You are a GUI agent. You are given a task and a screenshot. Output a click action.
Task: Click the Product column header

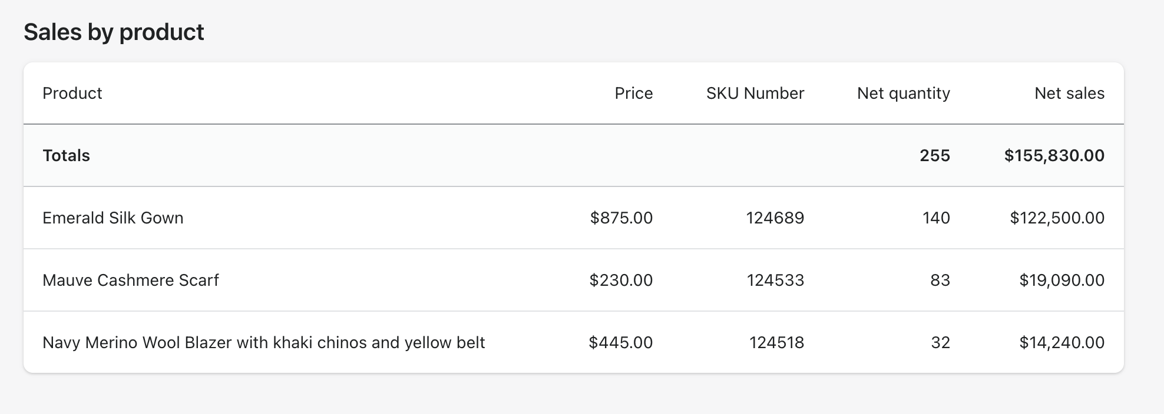[x=72, y=94]
